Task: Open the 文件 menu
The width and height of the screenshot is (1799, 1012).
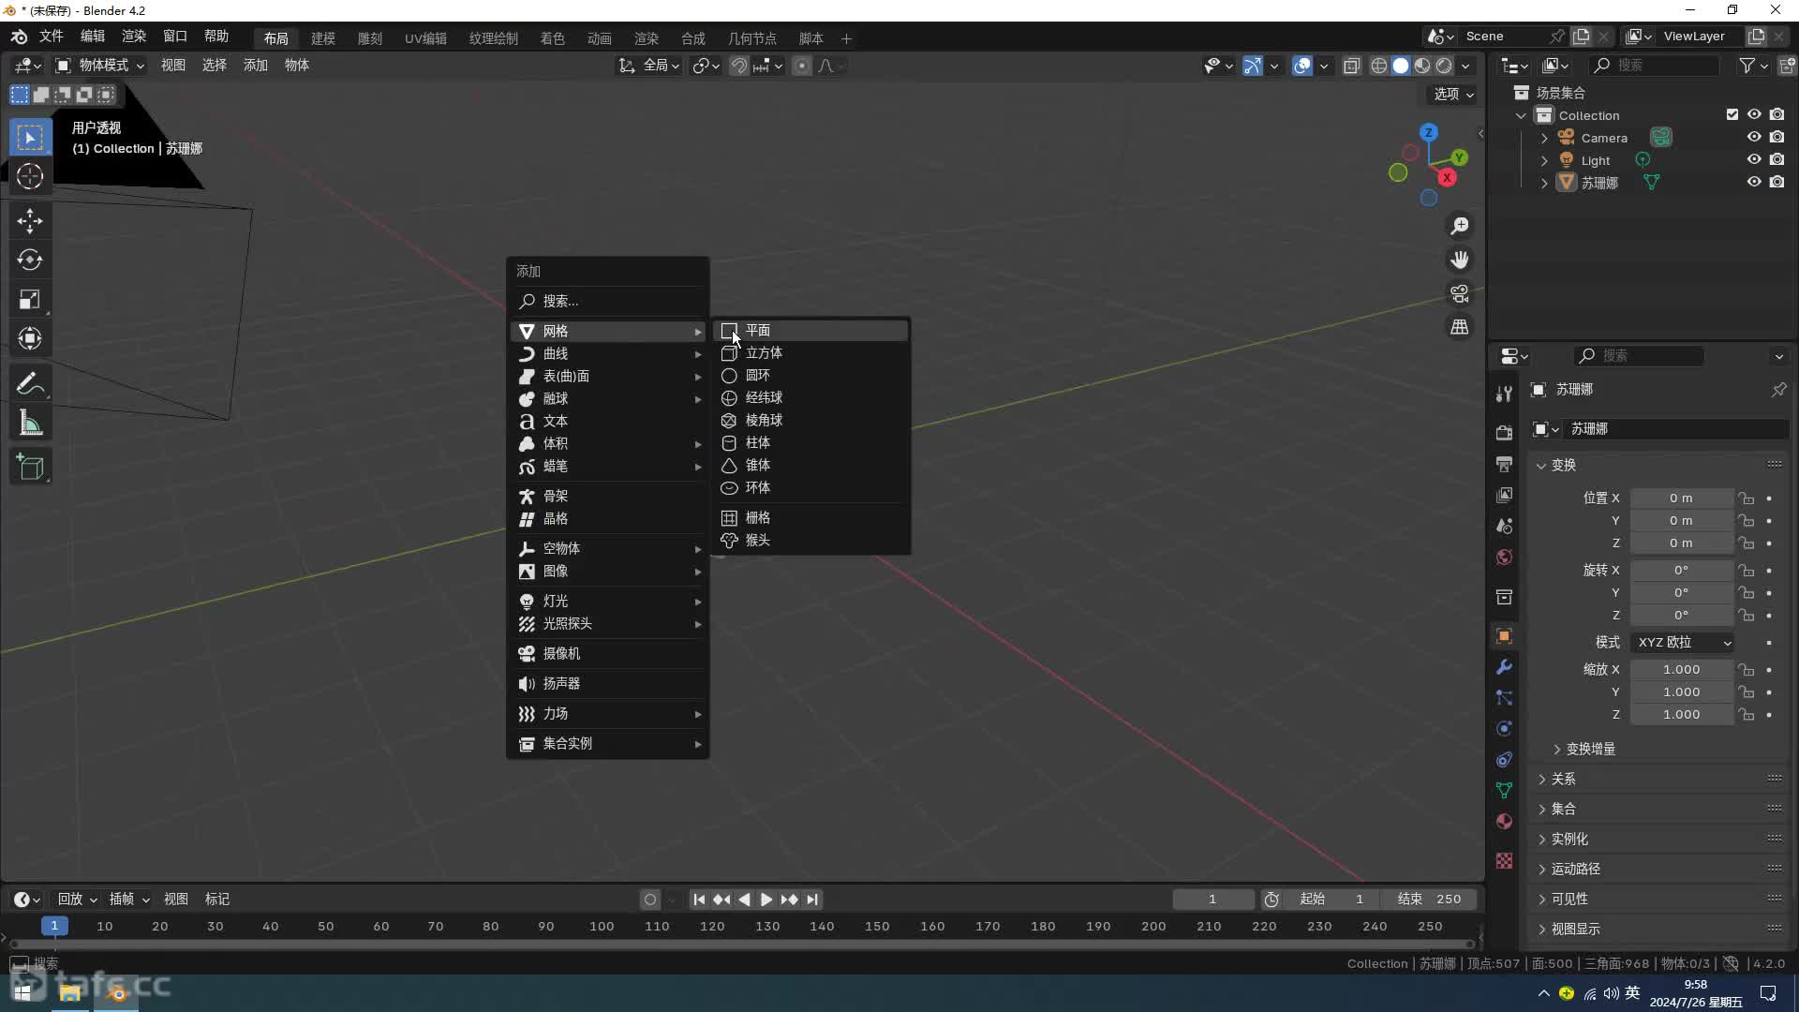Action: [51, 36]
